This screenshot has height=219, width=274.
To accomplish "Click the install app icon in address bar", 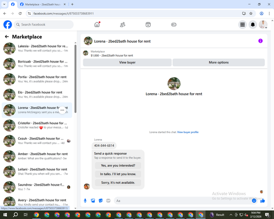I will [x=244, y=14].
